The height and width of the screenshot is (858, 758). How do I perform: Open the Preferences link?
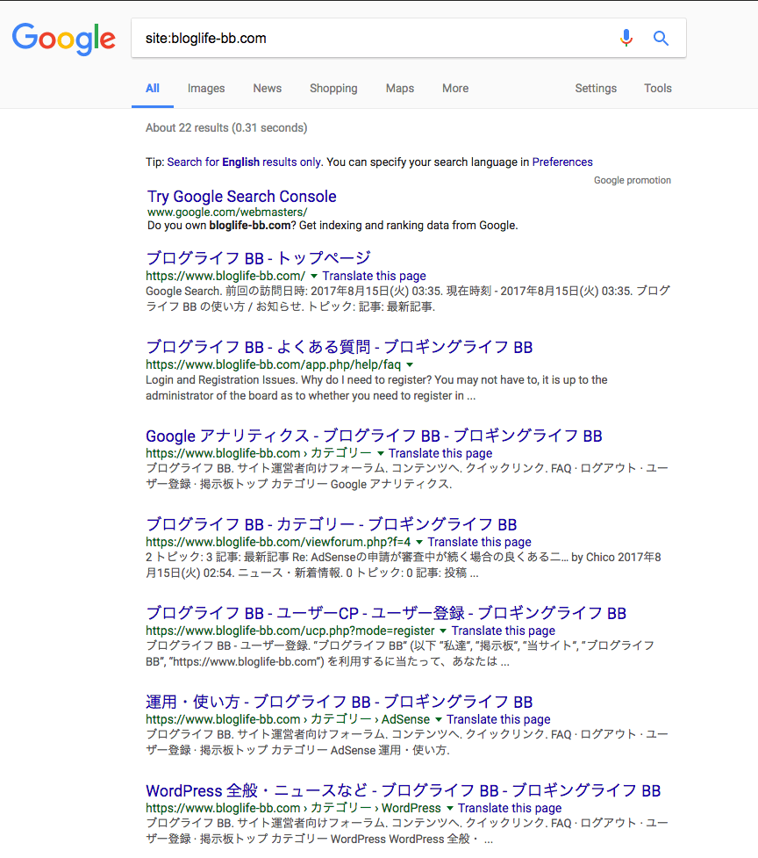[562, 162]
